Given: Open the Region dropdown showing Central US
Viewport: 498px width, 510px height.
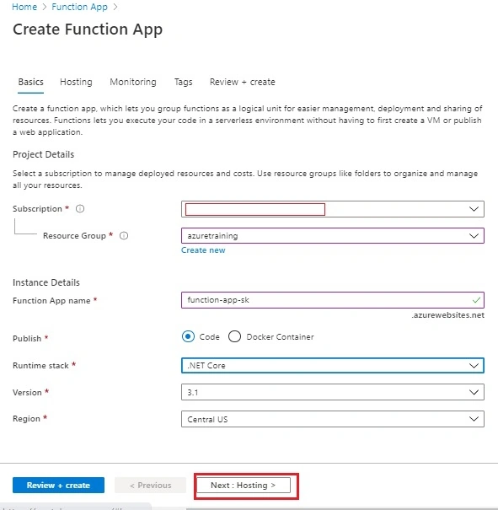Looking at the screenshot, I should (x=333, y=419).
